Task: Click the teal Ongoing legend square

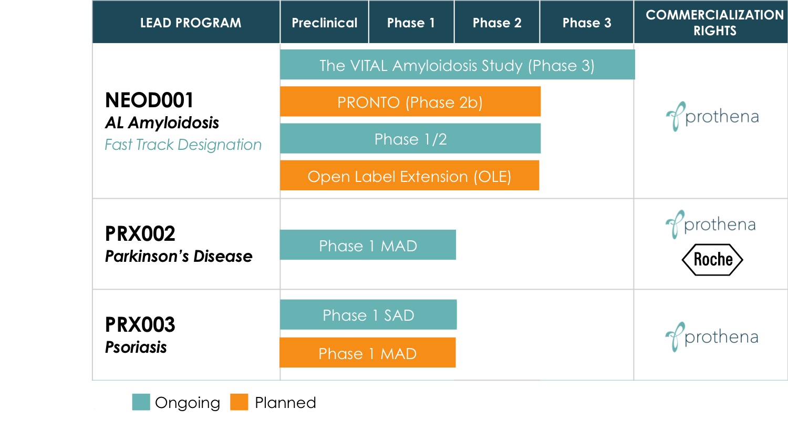Action: [141, 402]
